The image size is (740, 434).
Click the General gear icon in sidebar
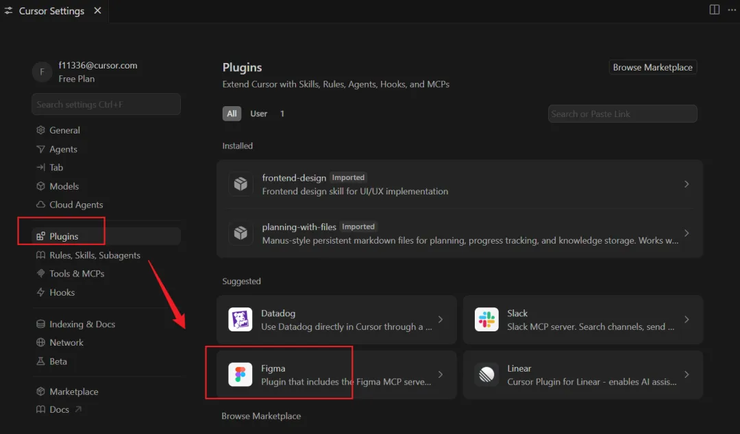40,130
